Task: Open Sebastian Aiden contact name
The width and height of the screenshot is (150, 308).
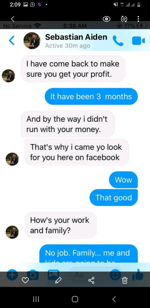Action: 76,37
